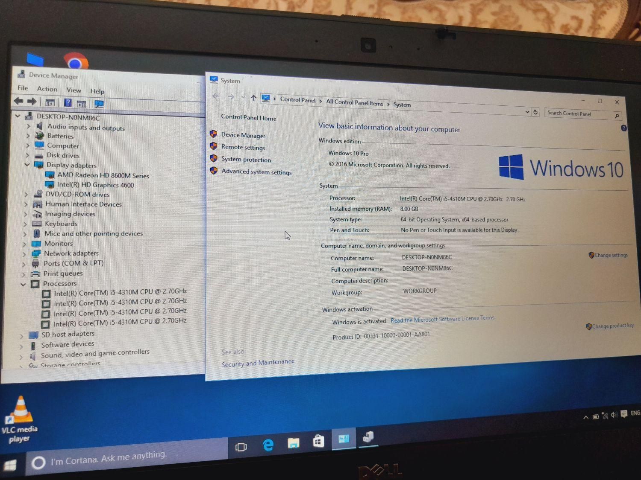Screen dimensions: 641x480
Task: Open File Explorer from taskbar
Action: pos(293,443)
